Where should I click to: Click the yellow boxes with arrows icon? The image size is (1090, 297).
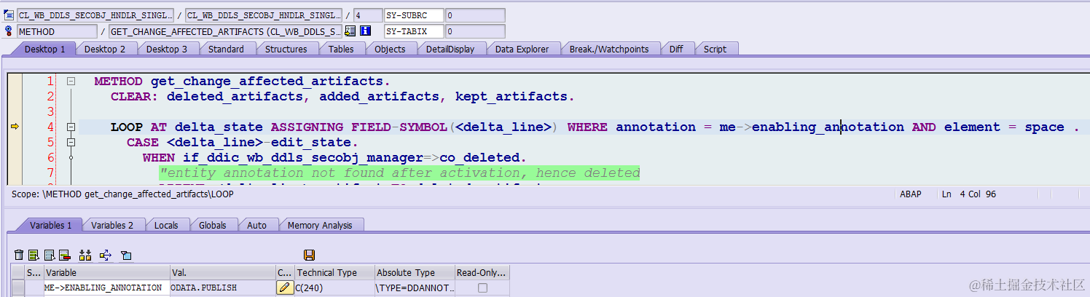(85, 255)
